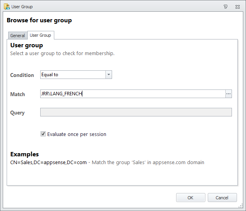Select the User Group tab
The image size is (246, 211).
[41, 35]
